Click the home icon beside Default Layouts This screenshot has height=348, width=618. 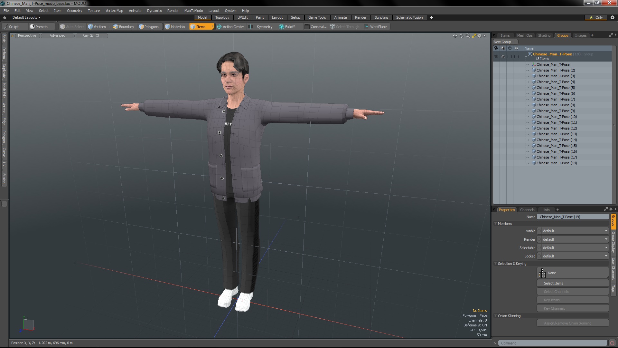click(5, 17)
